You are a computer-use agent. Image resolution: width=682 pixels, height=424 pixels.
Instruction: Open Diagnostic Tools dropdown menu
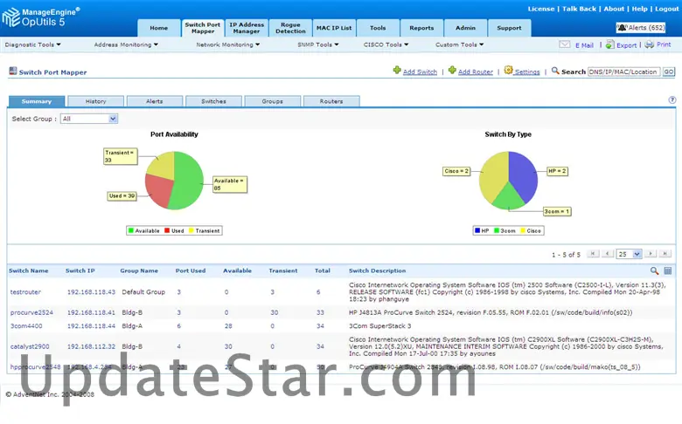[x=33, y=44]
